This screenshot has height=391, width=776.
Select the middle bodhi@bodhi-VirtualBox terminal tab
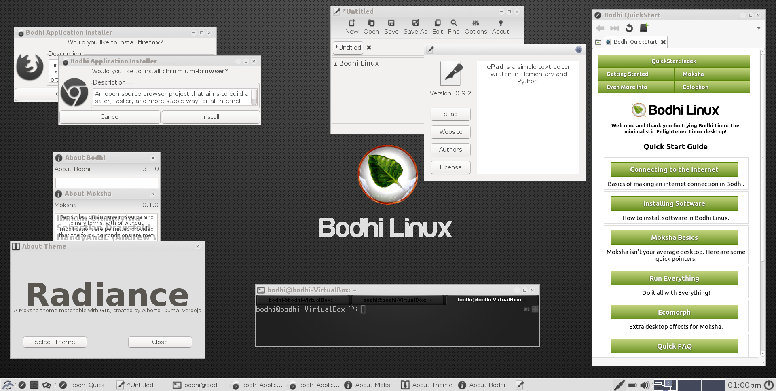[398, 300]
